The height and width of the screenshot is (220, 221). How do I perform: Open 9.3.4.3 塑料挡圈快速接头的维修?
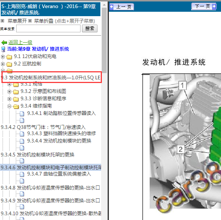coord(61,133)
